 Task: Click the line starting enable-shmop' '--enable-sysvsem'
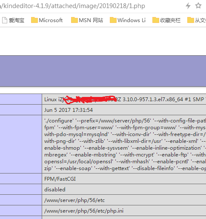(x=125, y=148)
